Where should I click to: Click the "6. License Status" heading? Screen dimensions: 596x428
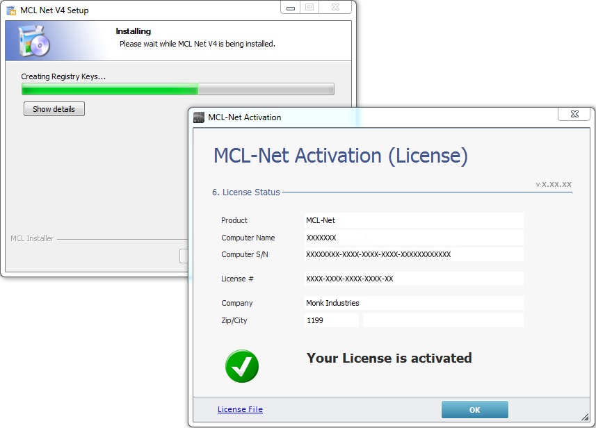pyautogui.click(x=246, y=192)
